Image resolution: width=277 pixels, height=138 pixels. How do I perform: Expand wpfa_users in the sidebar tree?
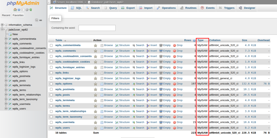6,108
